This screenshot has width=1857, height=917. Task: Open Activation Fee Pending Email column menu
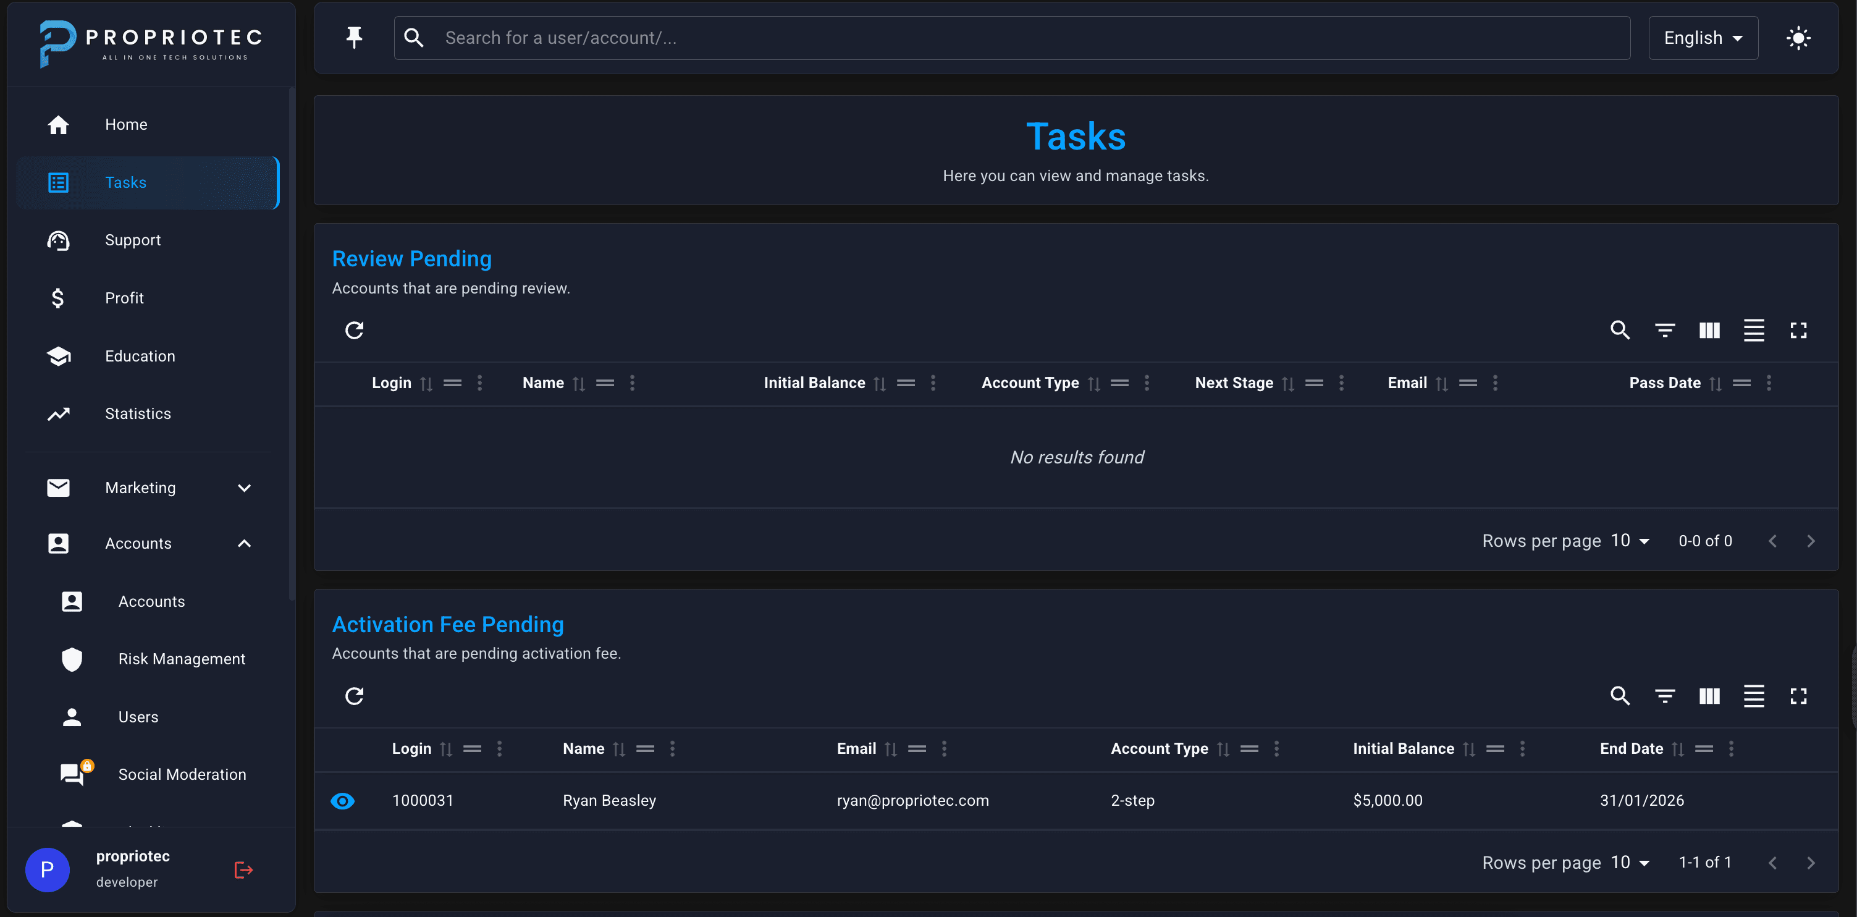point(945,749)
